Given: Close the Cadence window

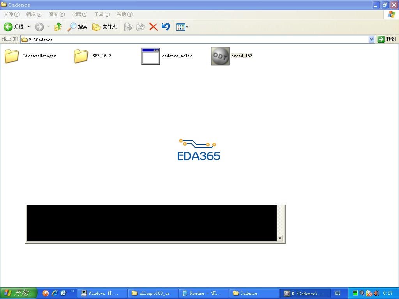Looking at the screenshot, I should pyautogui.click(x=394, y=5).
